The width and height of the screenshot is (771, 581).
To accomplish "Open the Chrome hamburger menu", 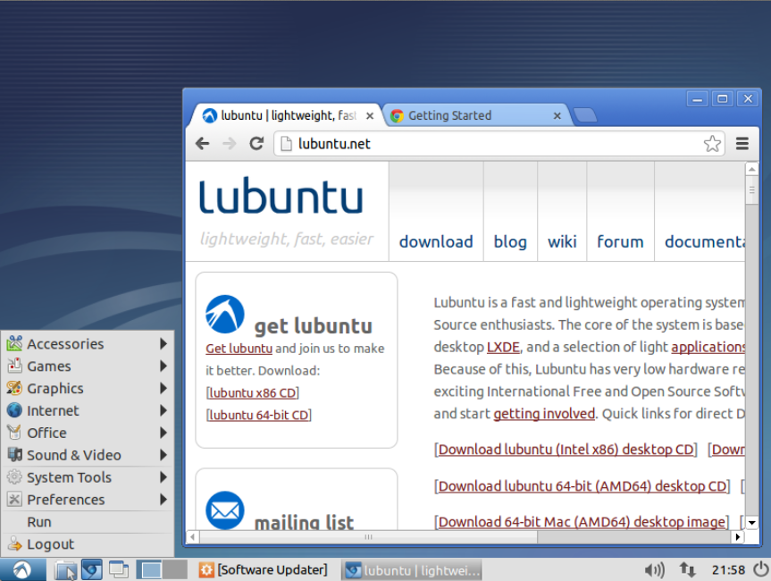I will tap(742, 144).
